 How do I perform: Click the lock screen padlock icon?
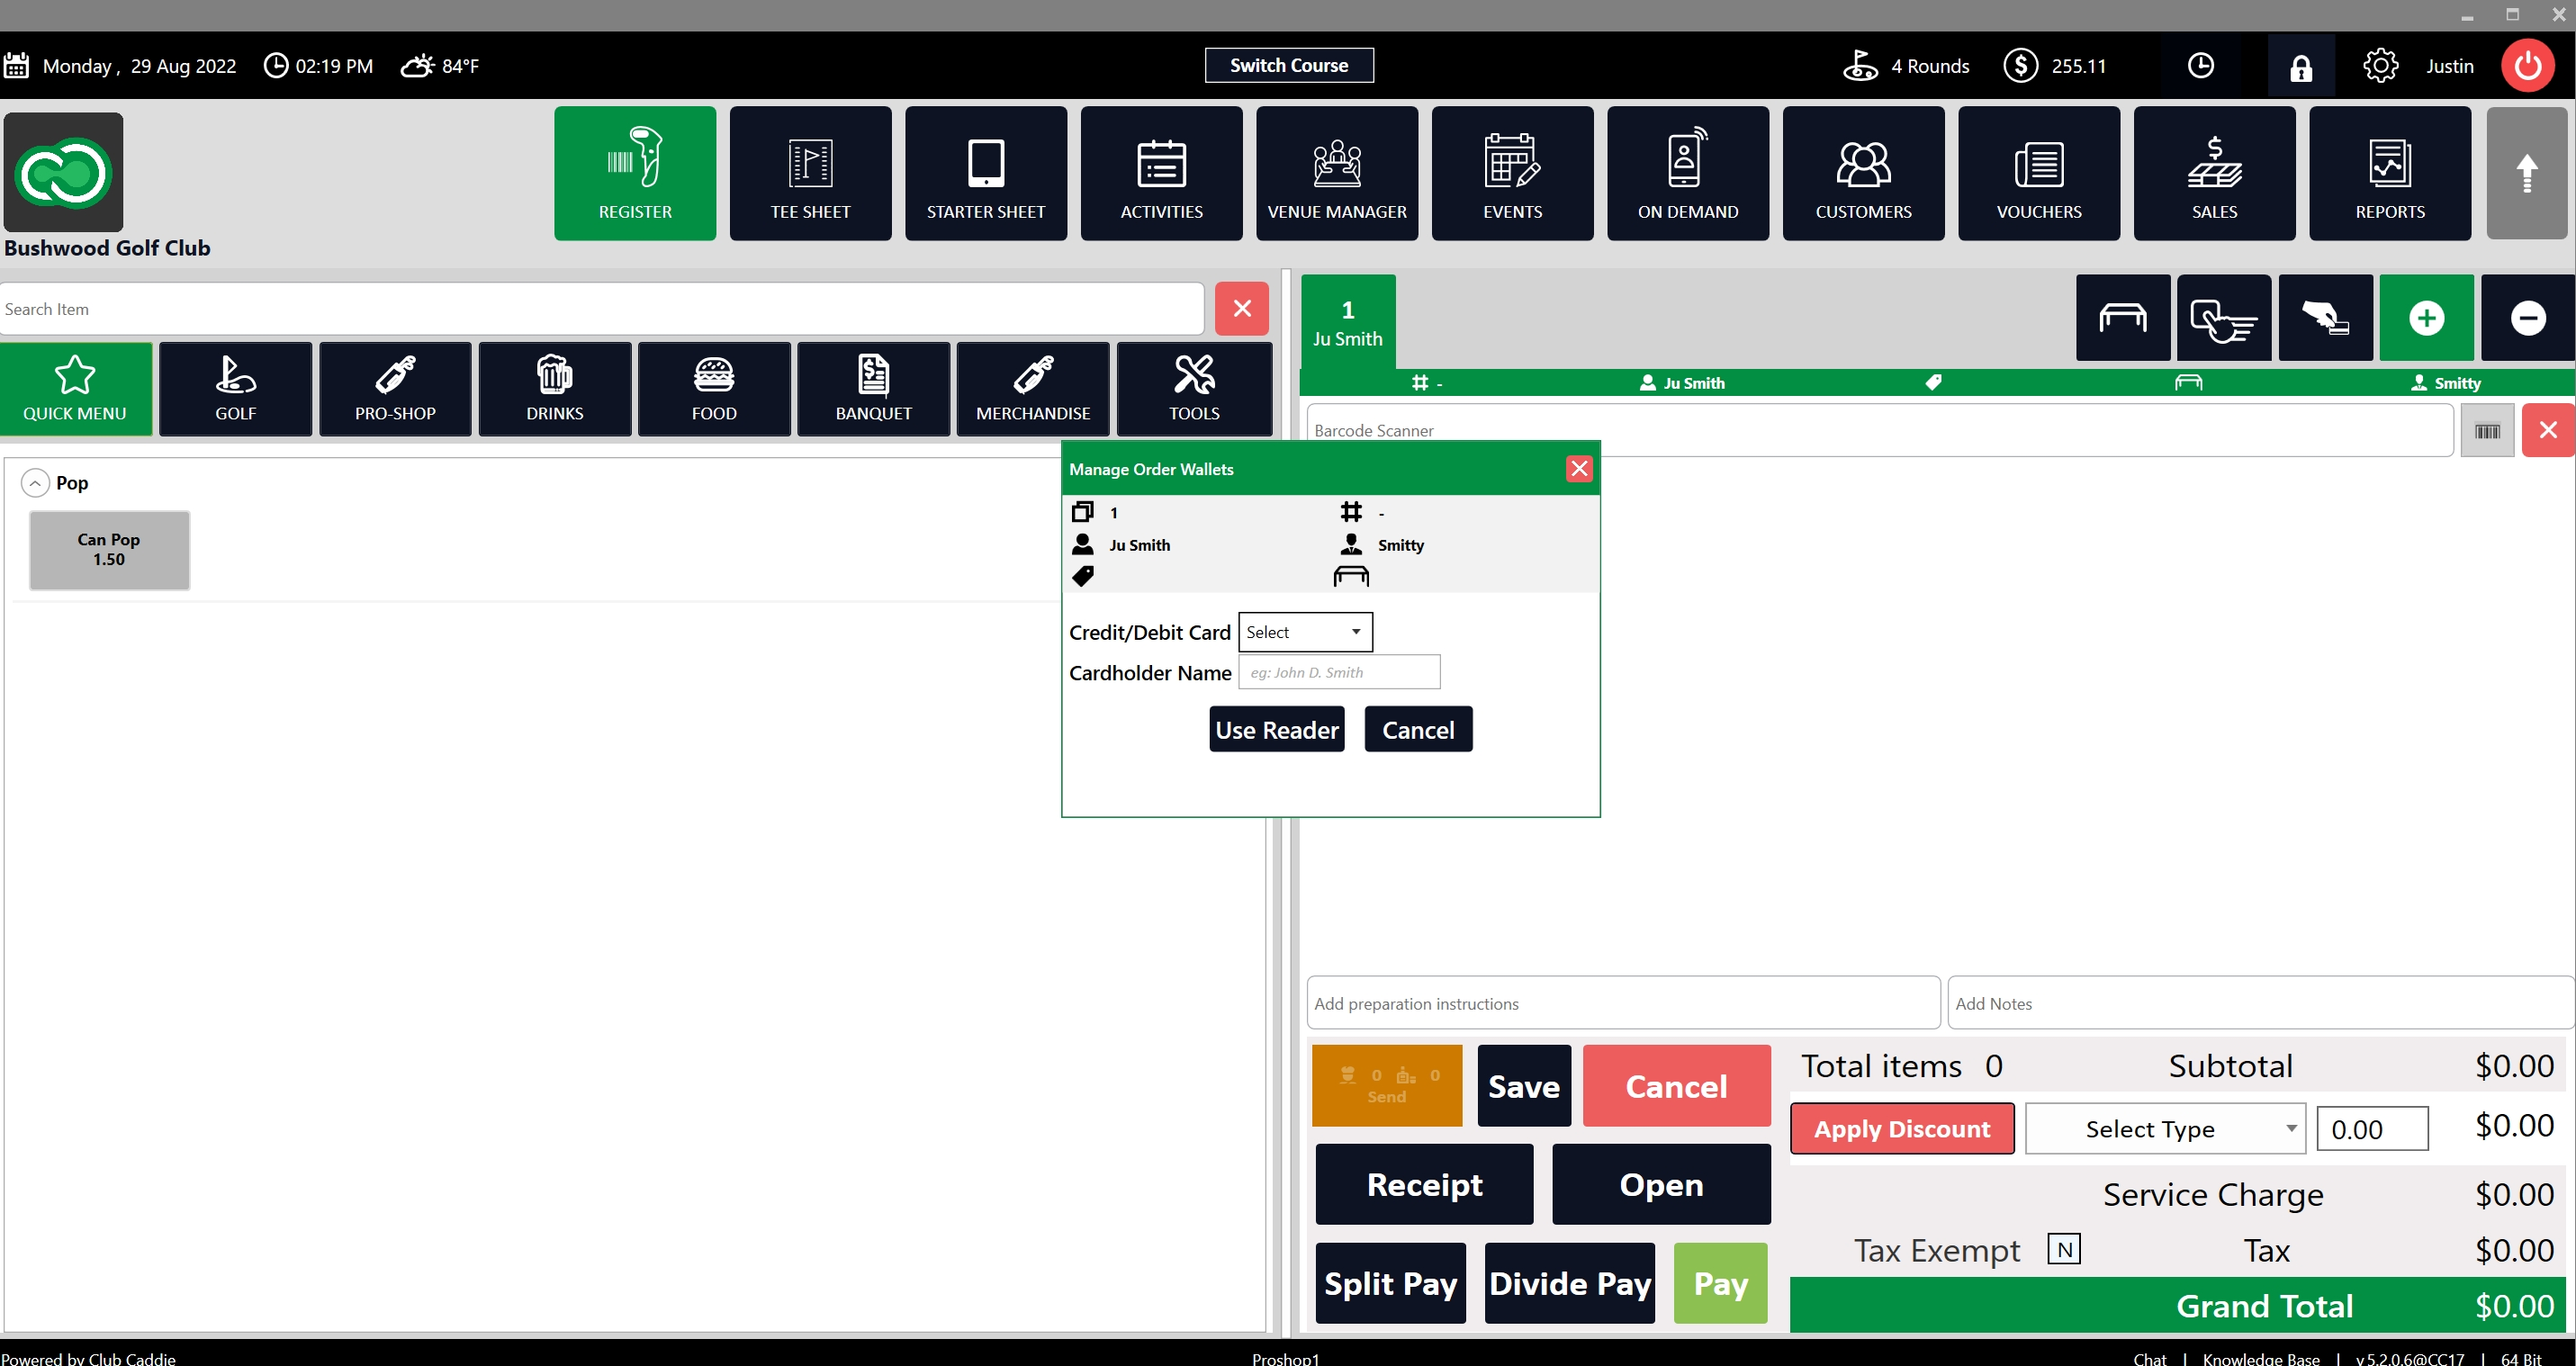pos(2300,66)
